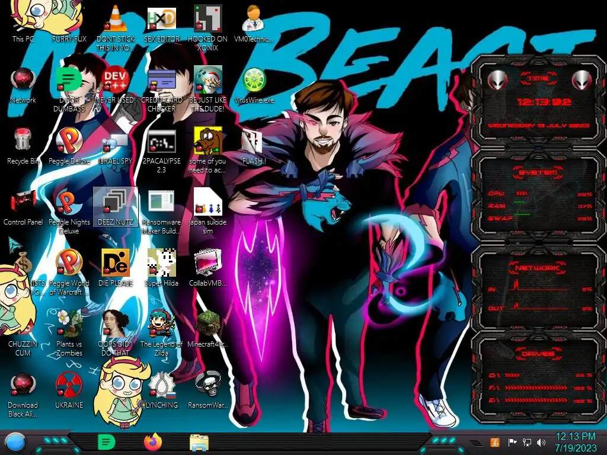Open the japan suicide sim file icon
Image resolution: width=607 pixels, height=455 pixels.
point(208,212)
